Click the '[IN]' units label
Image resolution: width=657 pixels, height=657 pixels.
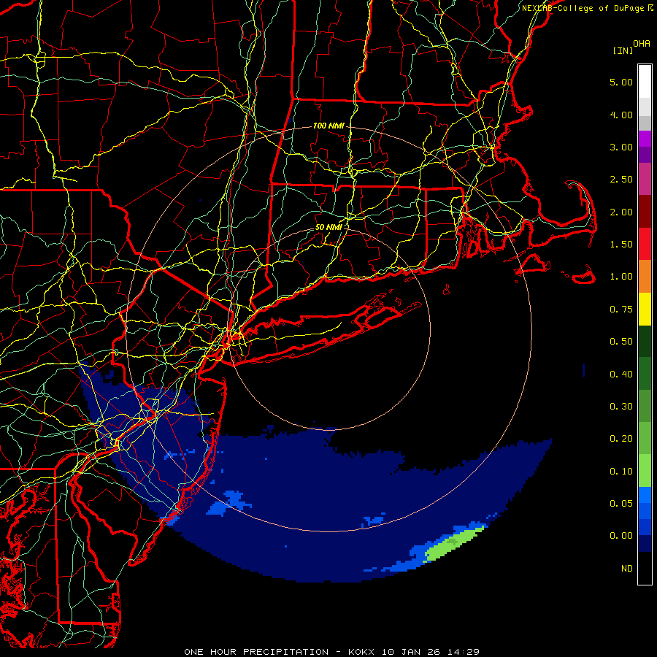point(623,50)
